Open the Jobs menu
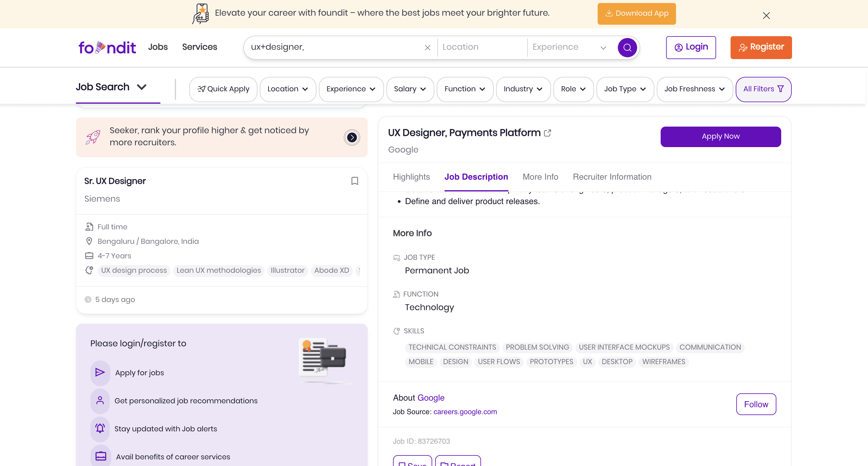 [x=158, y=47]
